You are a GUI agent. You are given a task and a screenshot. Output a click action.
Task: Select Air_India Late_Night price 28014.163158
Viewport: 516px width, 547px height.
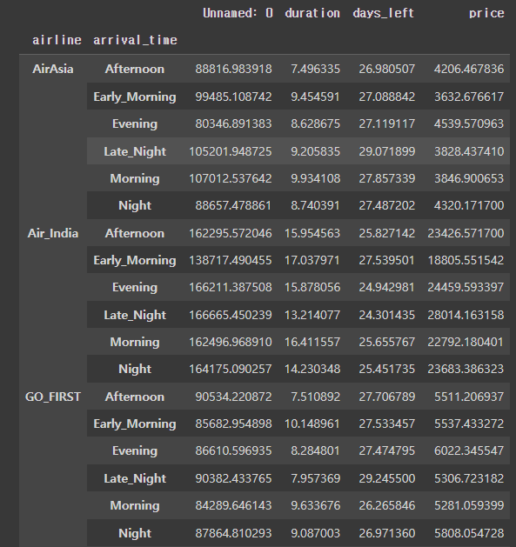[466, 315]
